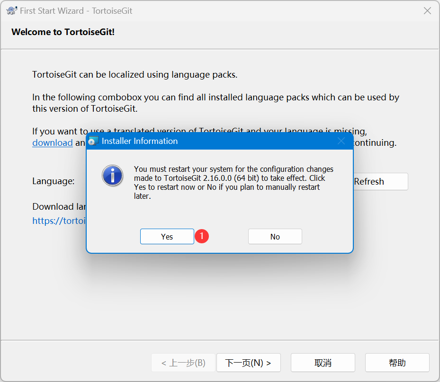The height and width of the screenshot is (382, 440).
Task: Click the Welcome to TortoiseGit! heading
Action: coord(63,32)
